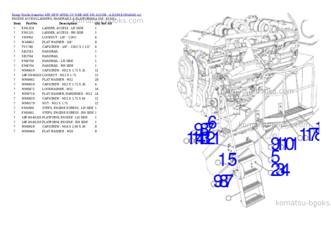The image size is (331, 234).
Task: Select part number WA4863
Action: [x=28, y=42]
